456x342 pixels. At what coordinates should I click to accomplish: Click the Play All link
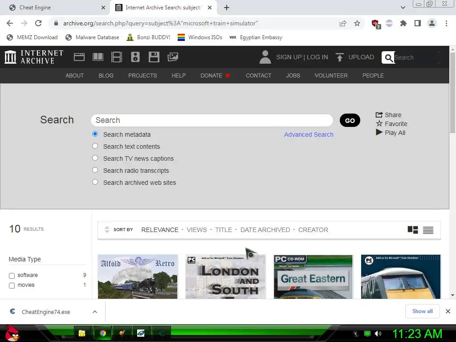391,133
